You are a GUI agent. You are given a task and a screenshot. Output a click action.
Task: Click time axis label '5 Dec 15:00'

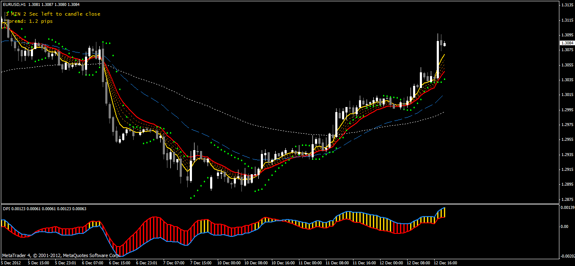[38, 263]
